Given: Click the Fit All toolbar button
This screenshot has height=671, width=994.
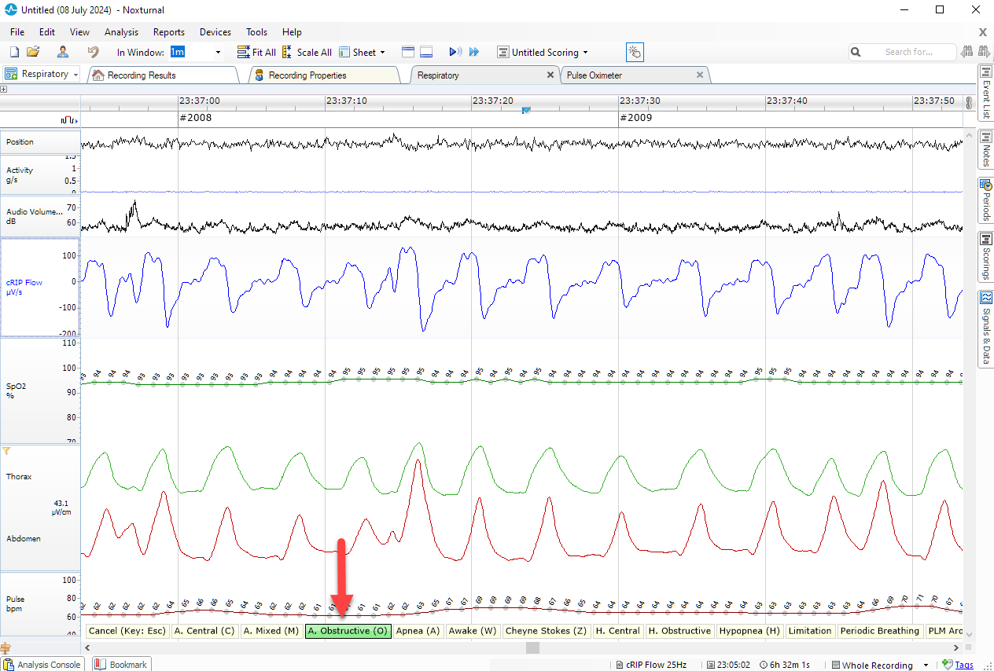Looking at the screenshot, I should [x=256, y=53].
